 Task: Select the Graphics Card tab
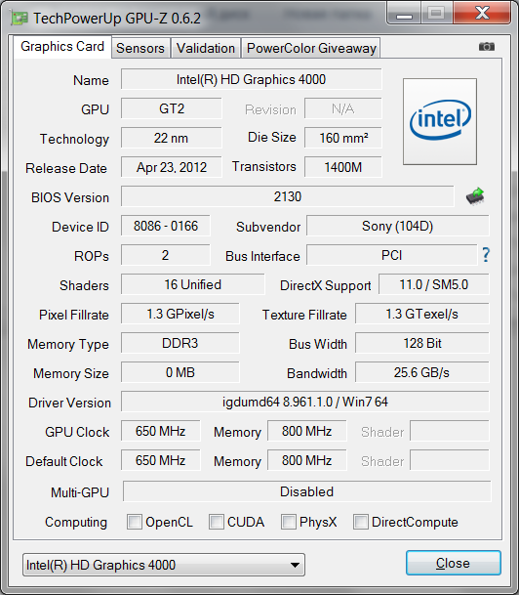[x=62, y=47]
